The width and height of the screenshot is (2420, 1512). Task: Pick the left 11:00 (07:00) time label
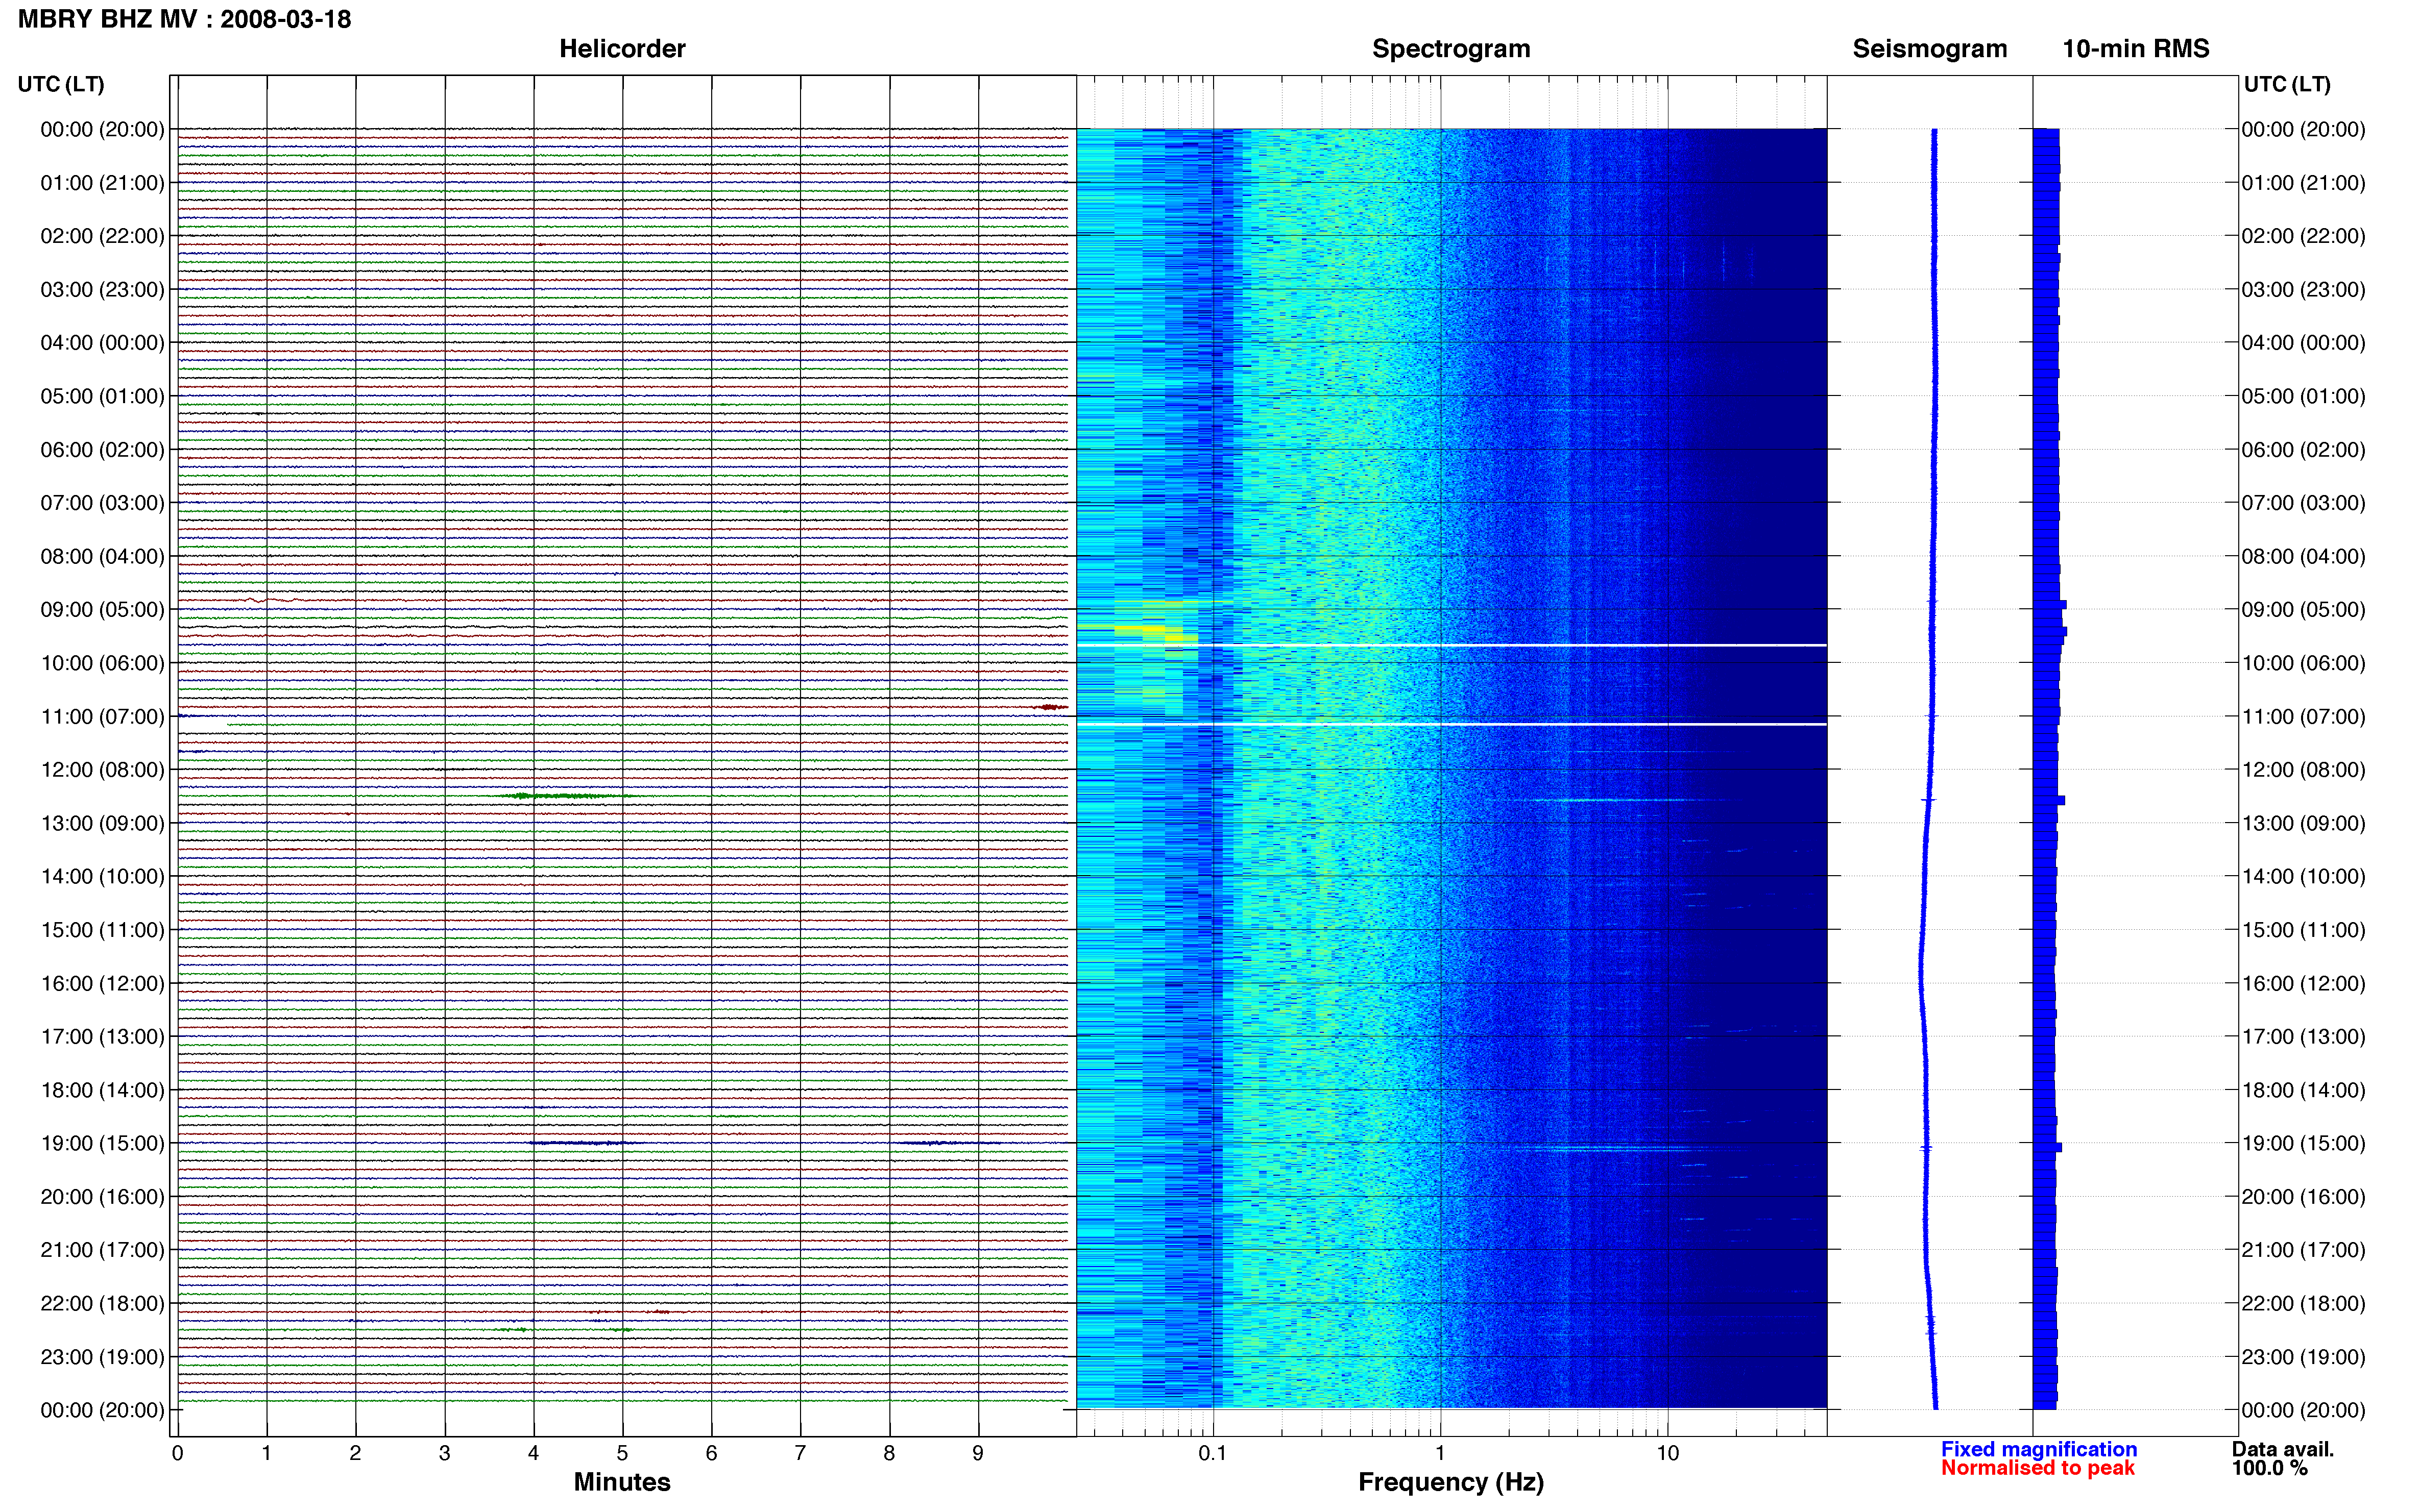[x=102, y=717]
